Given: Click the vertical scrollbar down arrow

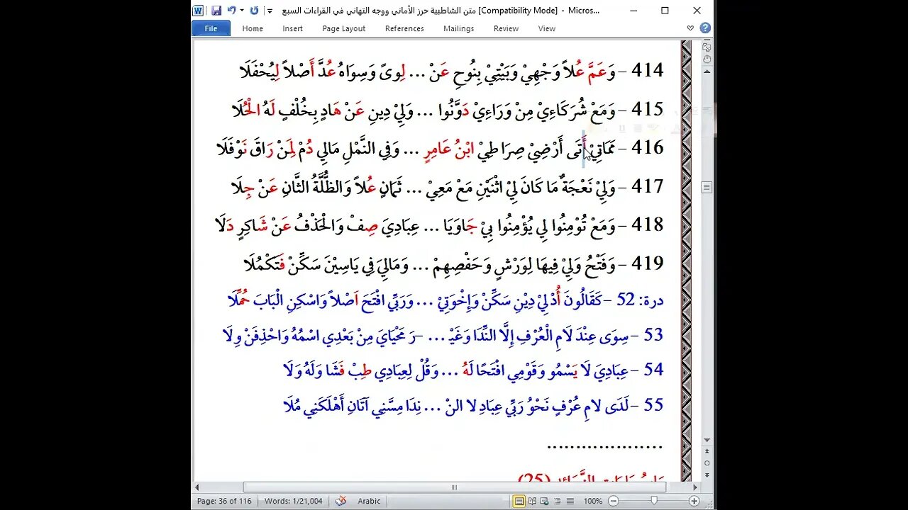Looking at the screenshot, I should (x=707, y=441).
